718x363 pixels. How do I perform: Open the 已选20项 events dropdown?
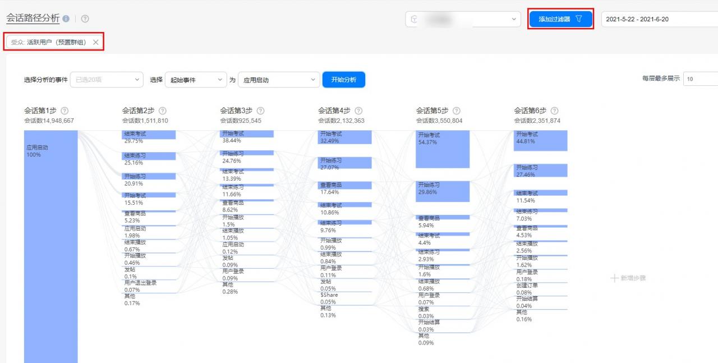[x=107, y=79]
